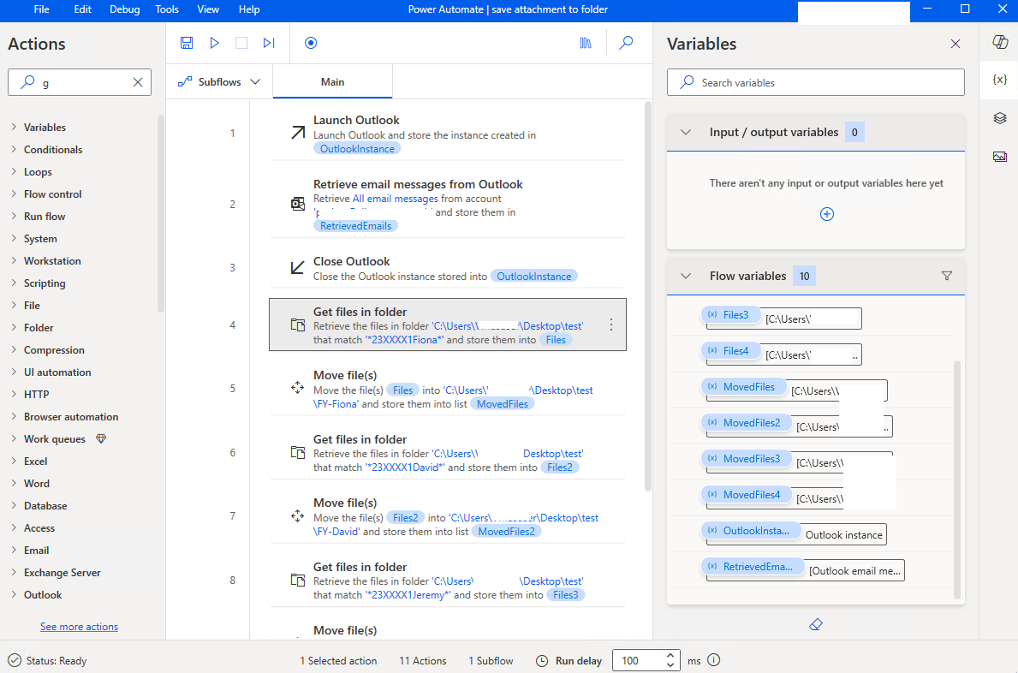Open the Debug menu
The width and height of the screenshot is (1018, 673).
tap(124, 9)
